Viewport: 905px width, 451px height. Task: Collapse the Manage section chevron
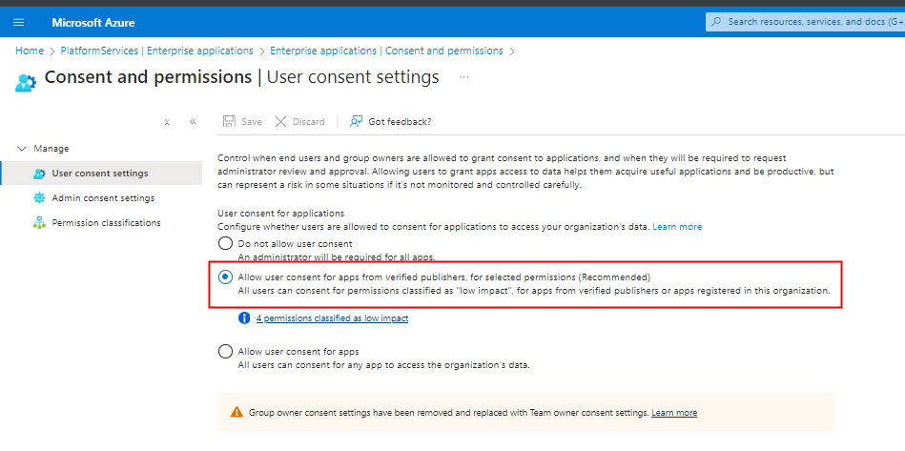(x=22, y=149)
